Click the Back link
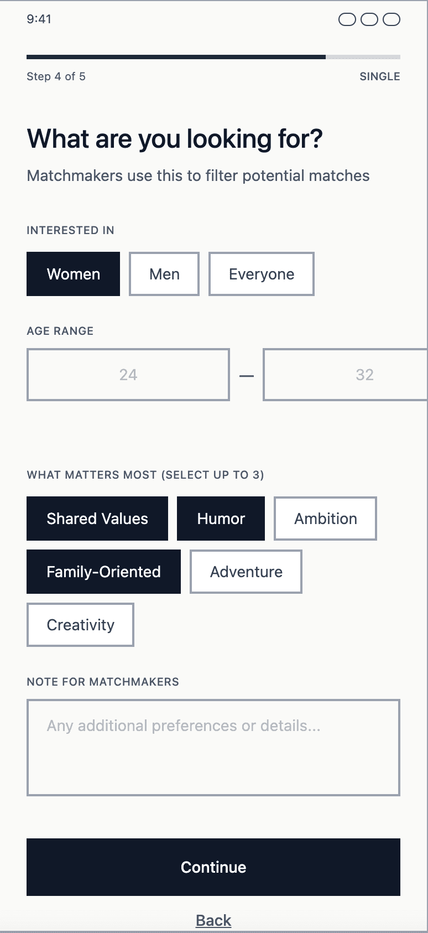This screenshot has height=933, width=428. click(213, 920)
